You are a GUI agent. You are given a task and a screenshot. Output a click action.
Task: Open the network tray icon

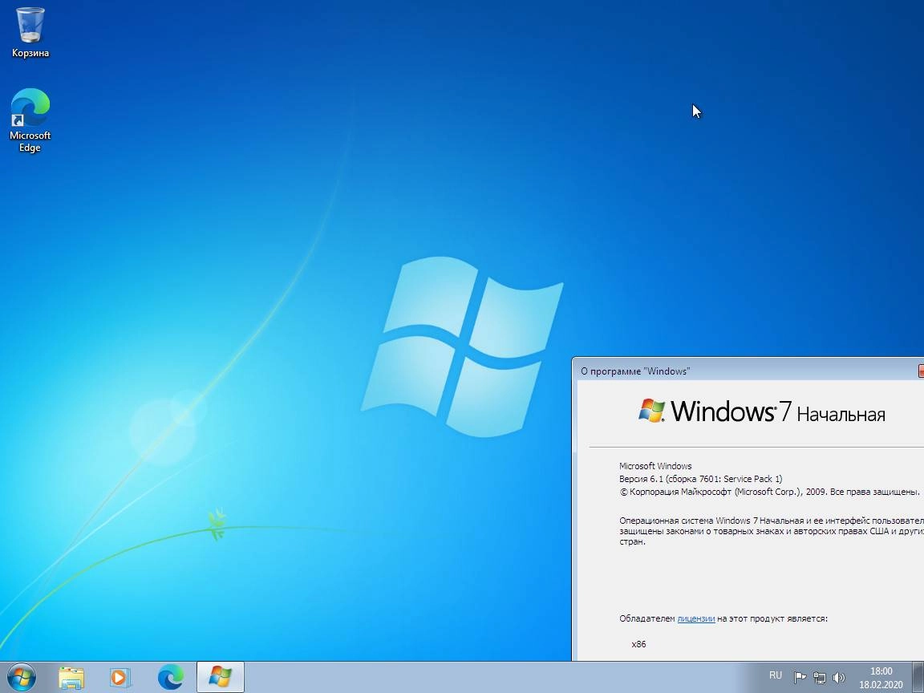click(819, 679)
